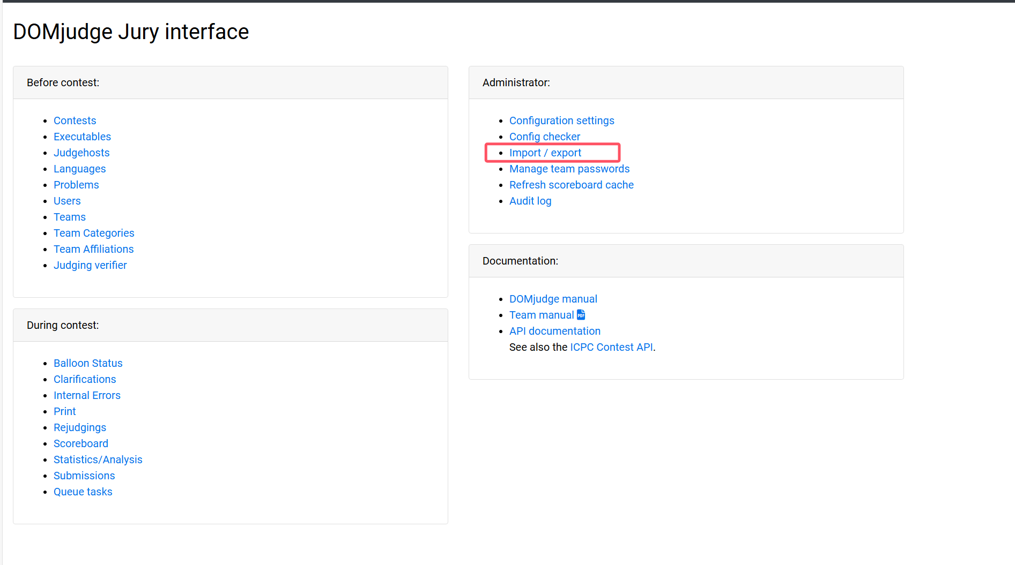This screenshot has width=1015, height=565.
Task: Click the 'During contest:' card header
Action: [231, 325]
